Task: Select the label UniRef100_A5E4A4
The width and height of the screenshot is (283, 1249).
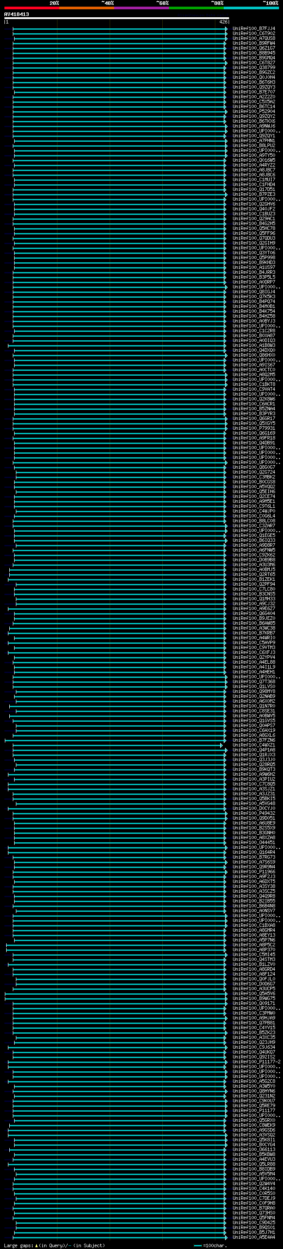Action: 253,1238
